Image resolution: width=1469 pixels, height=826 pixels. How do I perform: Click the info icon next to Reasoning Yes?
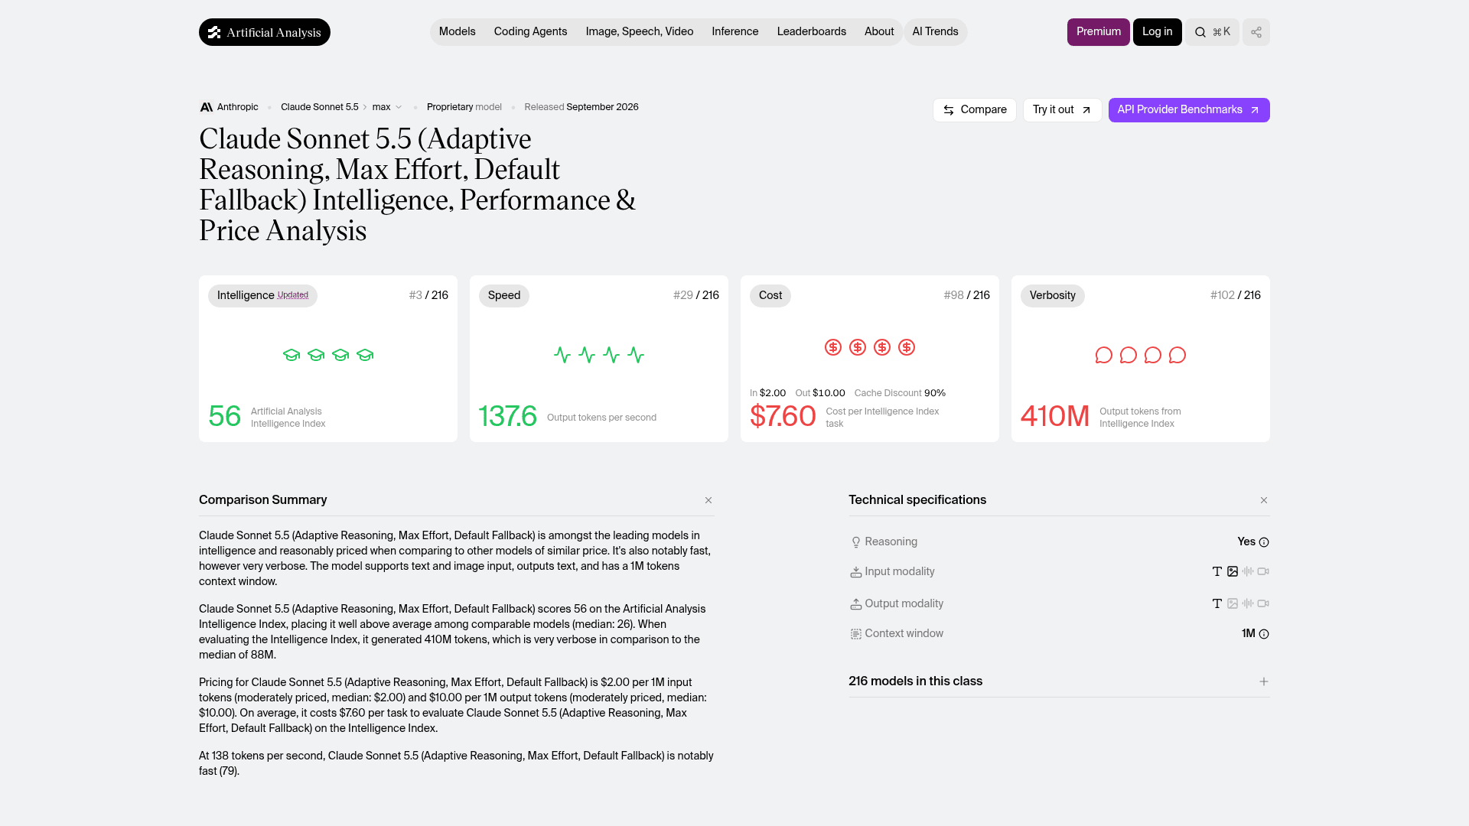point(1264,542)
